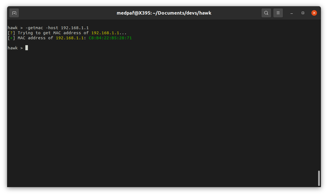
Task: Click the hawk prompt on the last line
Action: pos(13,48)
